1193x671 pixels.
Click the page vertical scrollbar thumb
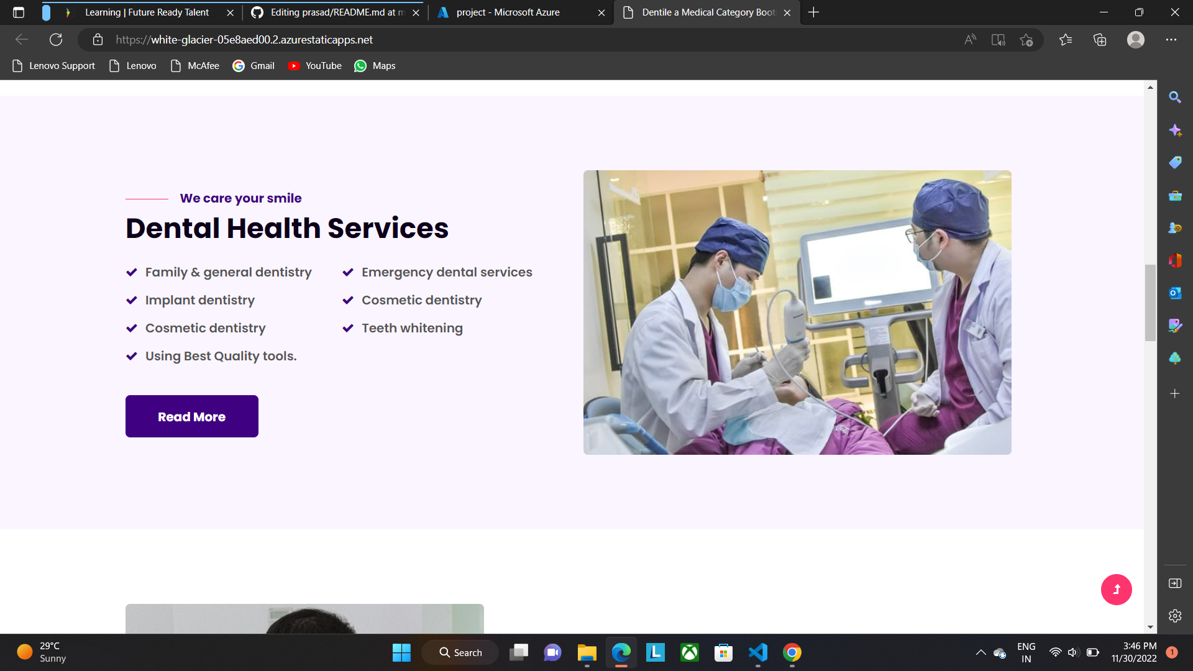[x=1150, y=303]
